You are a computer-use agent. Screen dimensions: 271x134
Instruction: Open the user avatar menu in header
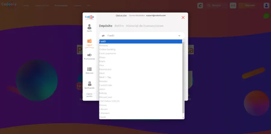pyautogui.click(x=266, y=5)
